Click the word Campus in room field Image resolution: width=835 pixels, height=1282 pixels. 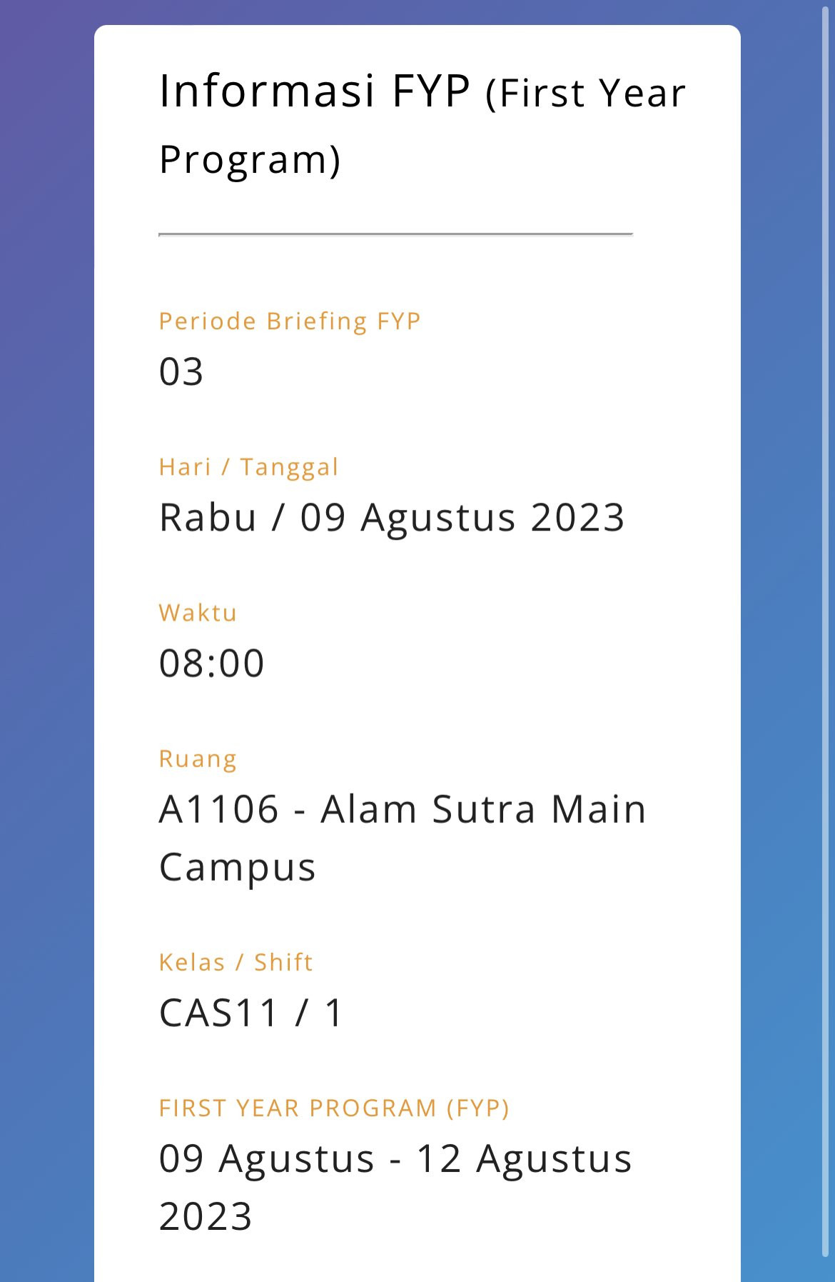click(x=237, y=868)
